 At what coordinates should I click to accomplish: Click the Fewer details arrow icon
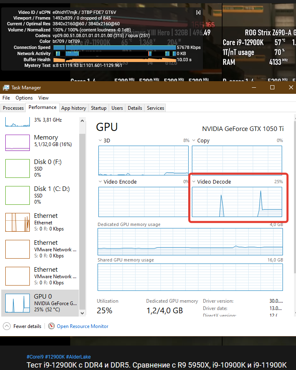pos(7,326)
